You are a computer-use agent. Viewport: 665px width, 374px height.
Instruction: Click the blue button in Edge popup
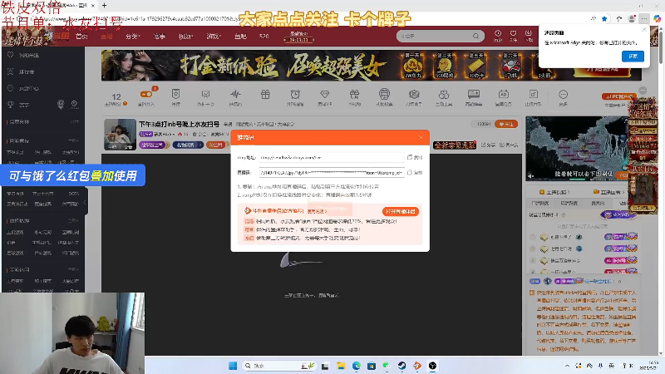633,56
